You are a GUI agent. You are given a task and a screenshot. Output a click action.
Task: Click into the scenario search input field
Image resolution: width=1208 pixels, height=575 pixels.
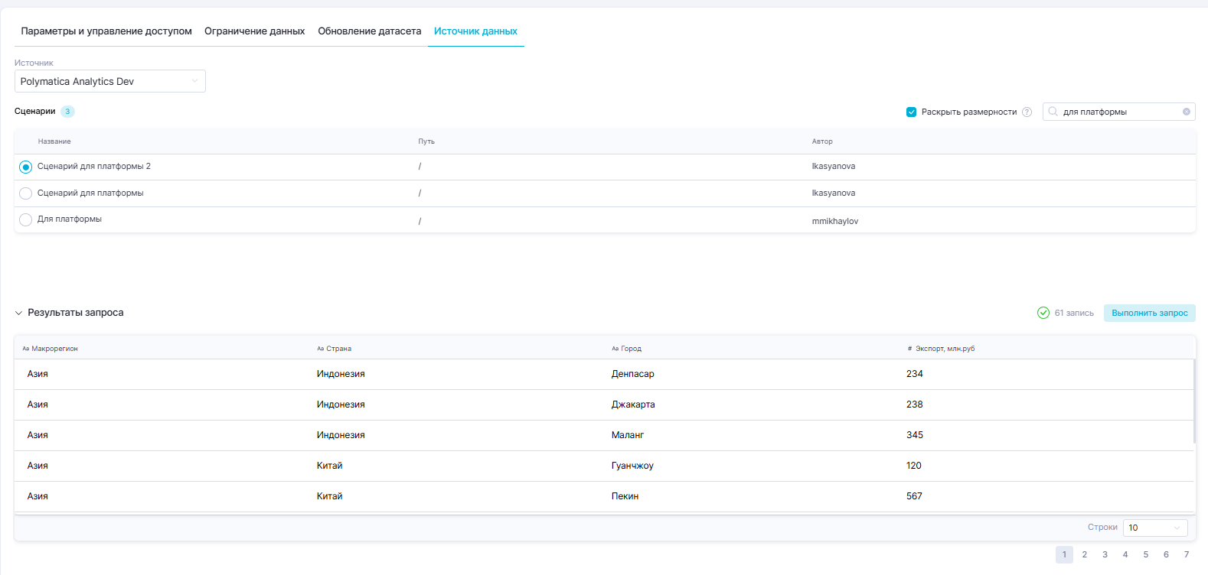(1118, 112)
